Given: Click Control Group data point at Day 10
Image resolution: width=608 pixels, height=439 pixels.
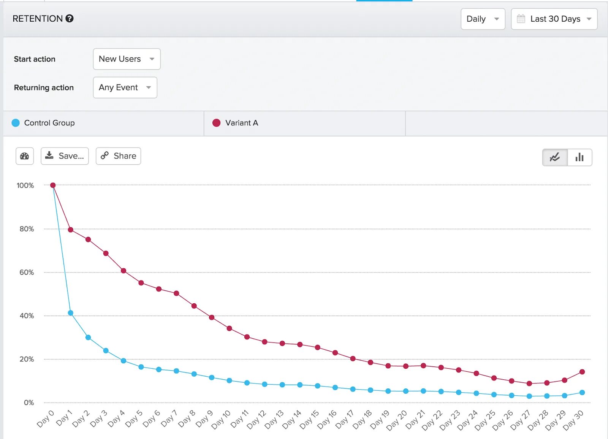Looking at the screenshot, I should tap(229, 380).
